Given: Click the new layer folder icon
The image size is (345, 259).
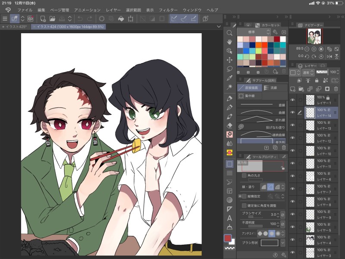Looking at the screenshot, I should point(301,89).
